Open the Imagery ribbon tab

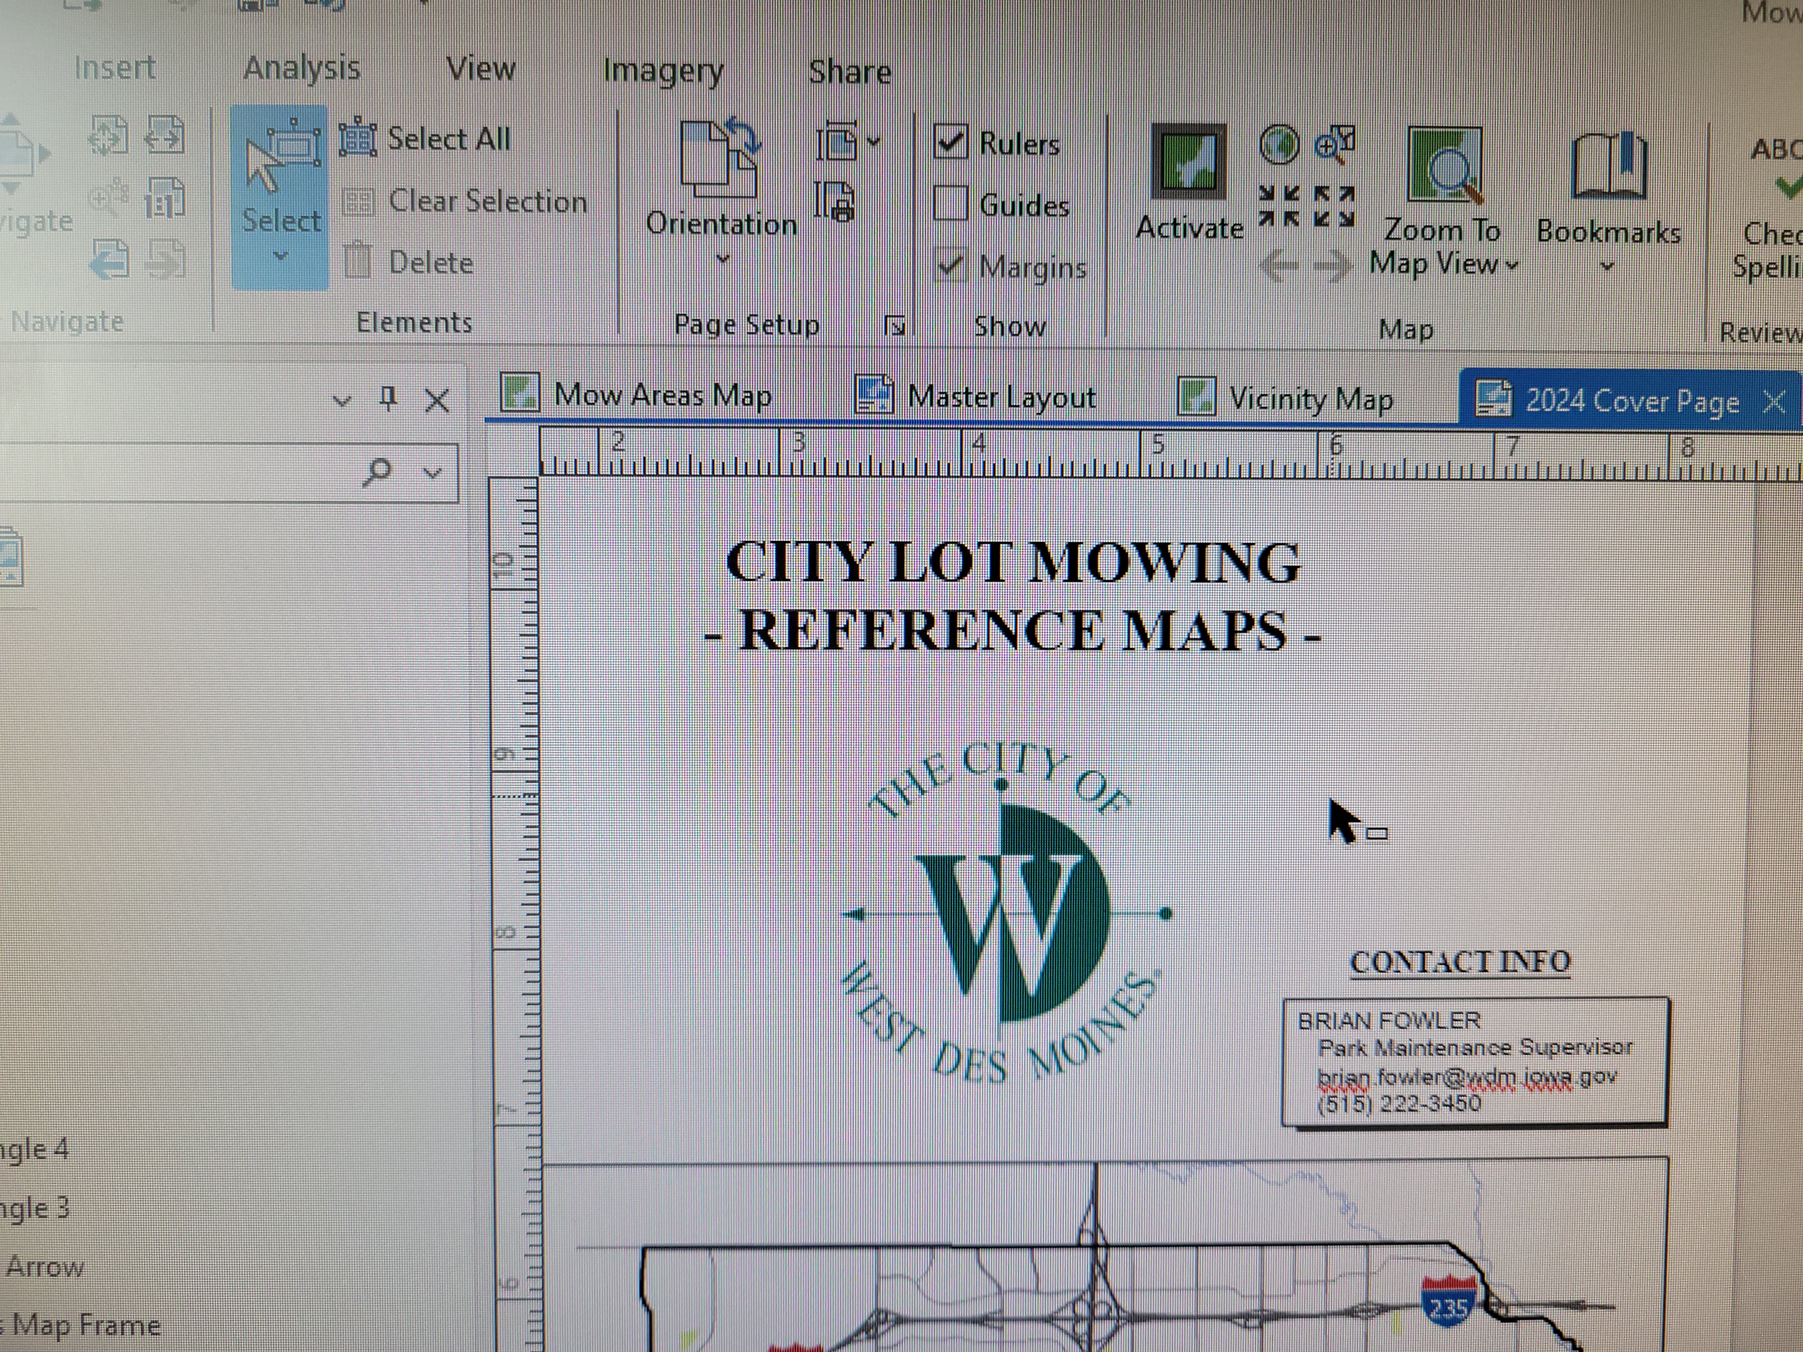(663, 72)
